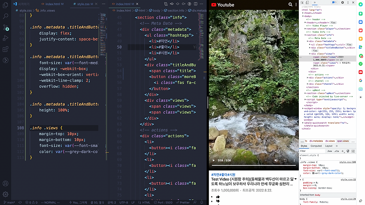Expand ul class hashtags in DevTools tree

click(310, 44)
